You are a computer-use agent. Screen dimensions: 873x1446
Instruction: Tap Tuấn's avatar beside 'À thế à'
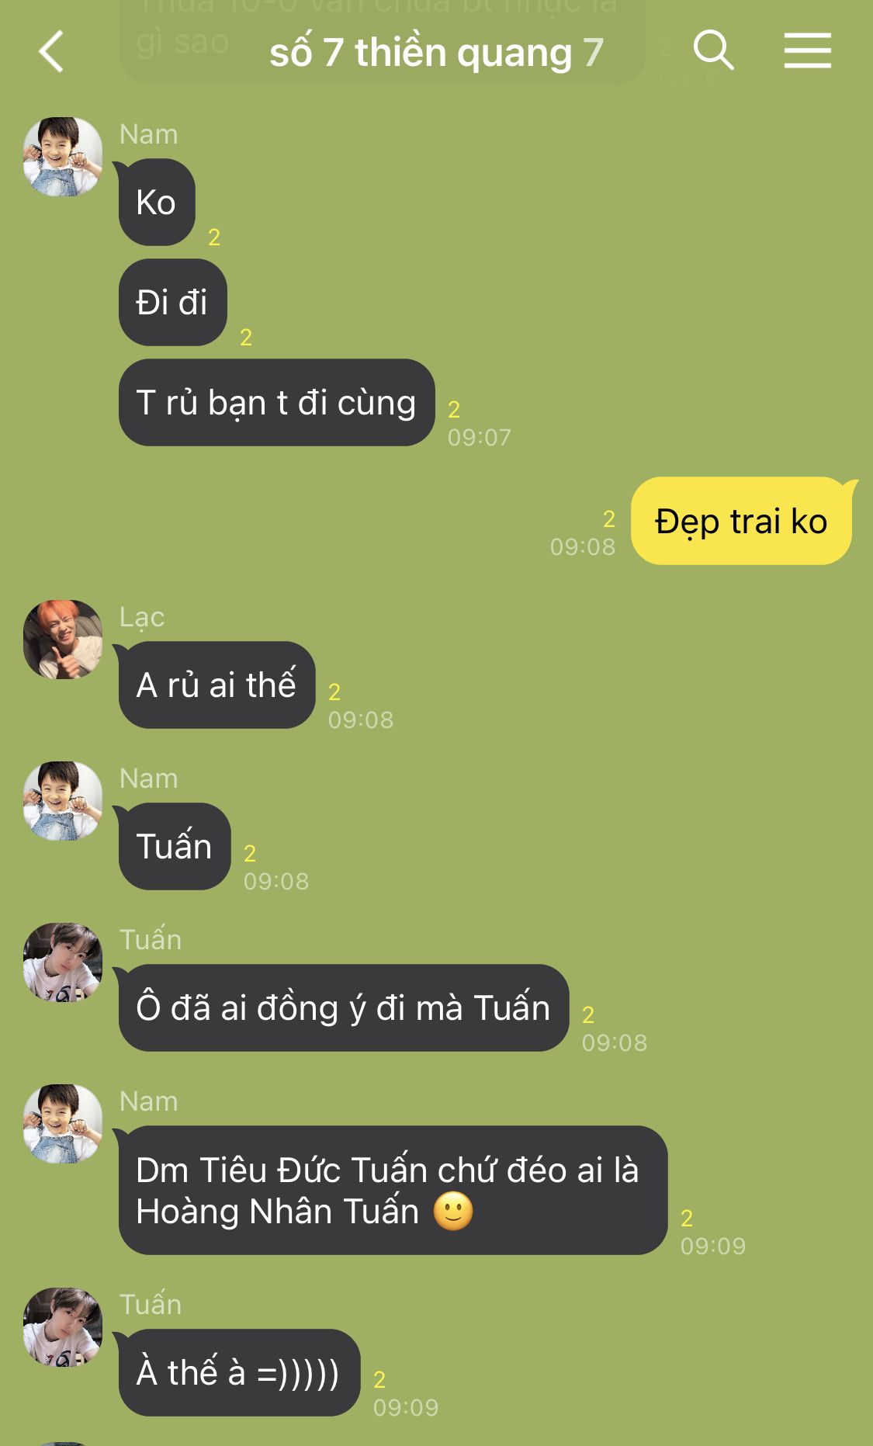click(63, 1327)
